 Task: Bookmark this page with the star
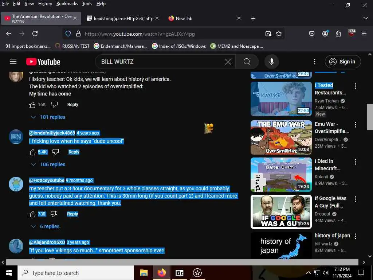pos(279,34)
